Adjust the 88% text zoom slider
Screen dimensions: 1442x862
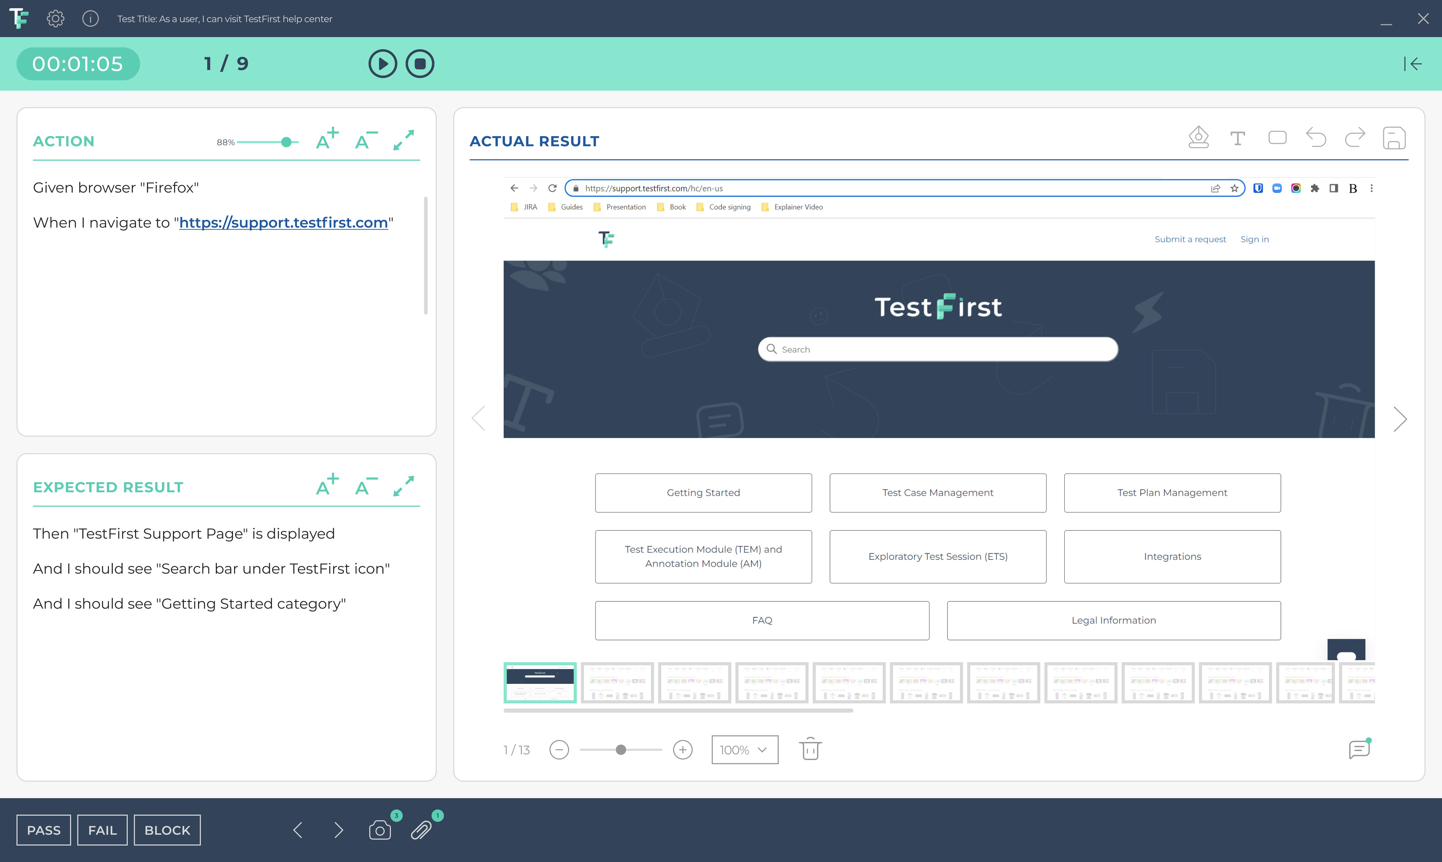tap(286, 141)
